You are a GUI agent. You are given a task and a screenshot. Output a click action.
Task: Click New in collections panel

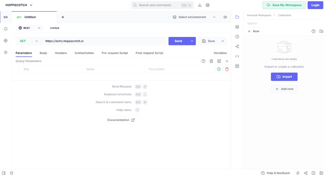click(253, 31)
